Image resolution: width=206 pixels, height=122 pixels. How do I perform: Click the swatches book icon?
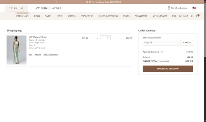click(169, 8)
